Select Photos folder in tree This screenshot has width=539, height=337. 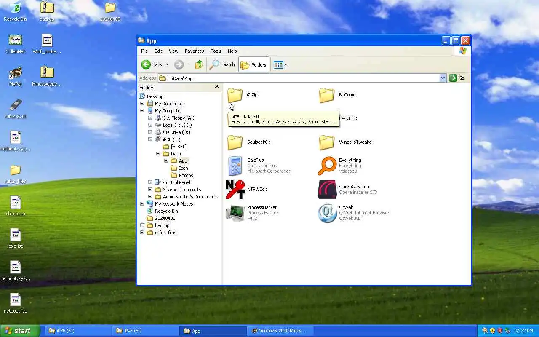click(186, 175)
